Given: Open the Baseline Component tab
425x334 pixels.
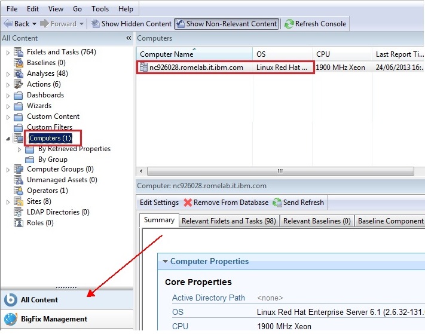Looking at the screenshot, I should coord(390,221).
